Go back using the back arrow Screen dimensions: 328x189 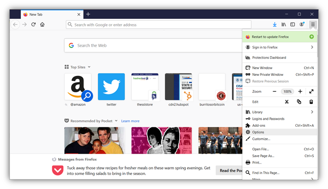click(x=15, y=25)
